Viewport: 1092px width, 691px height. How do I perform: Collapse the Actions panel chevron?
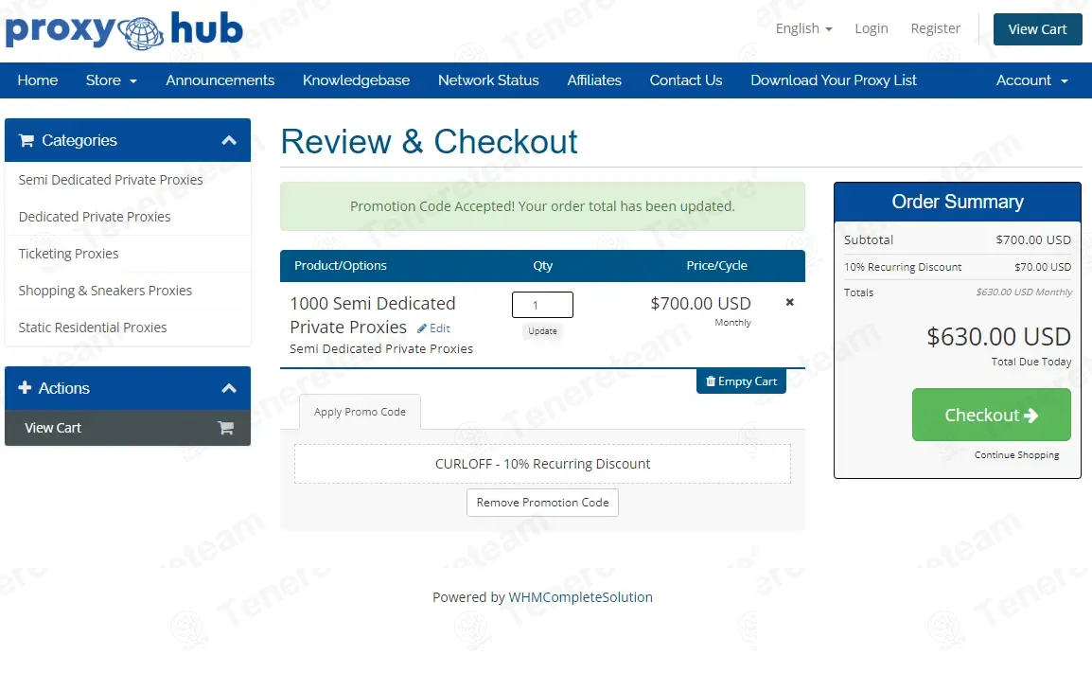pyautogui.click(x=229, y=388)
